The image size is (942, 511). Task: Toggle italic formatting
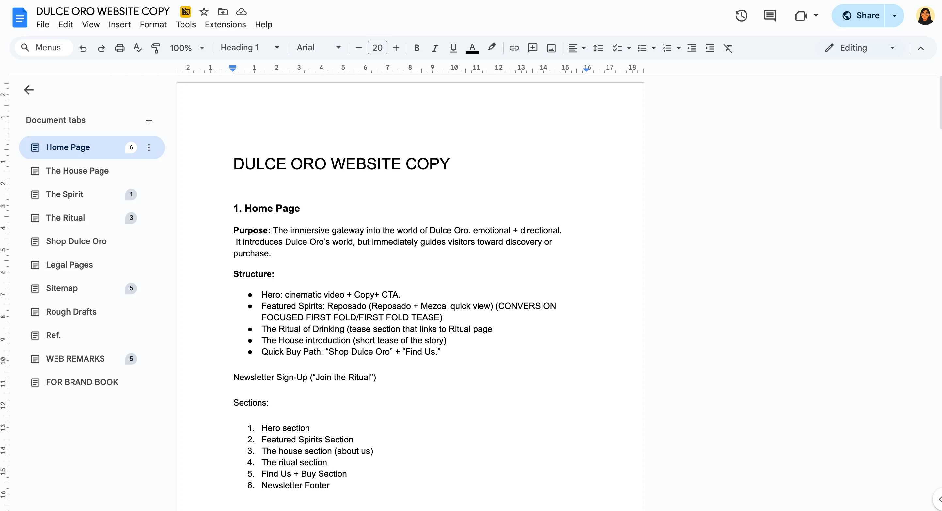pos(434,48)
